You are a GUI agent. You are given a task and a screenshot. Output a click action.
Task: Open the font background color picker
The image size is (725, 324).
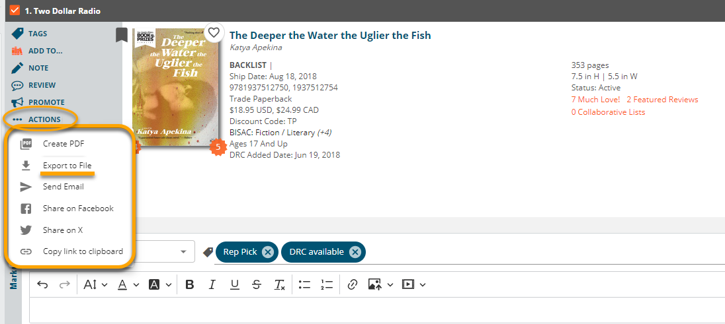click(x=154, y=285)
